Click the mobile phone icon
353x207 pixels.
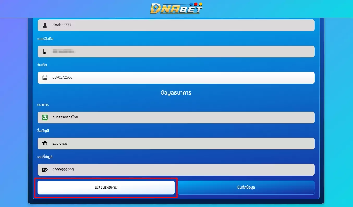point(45,51)
